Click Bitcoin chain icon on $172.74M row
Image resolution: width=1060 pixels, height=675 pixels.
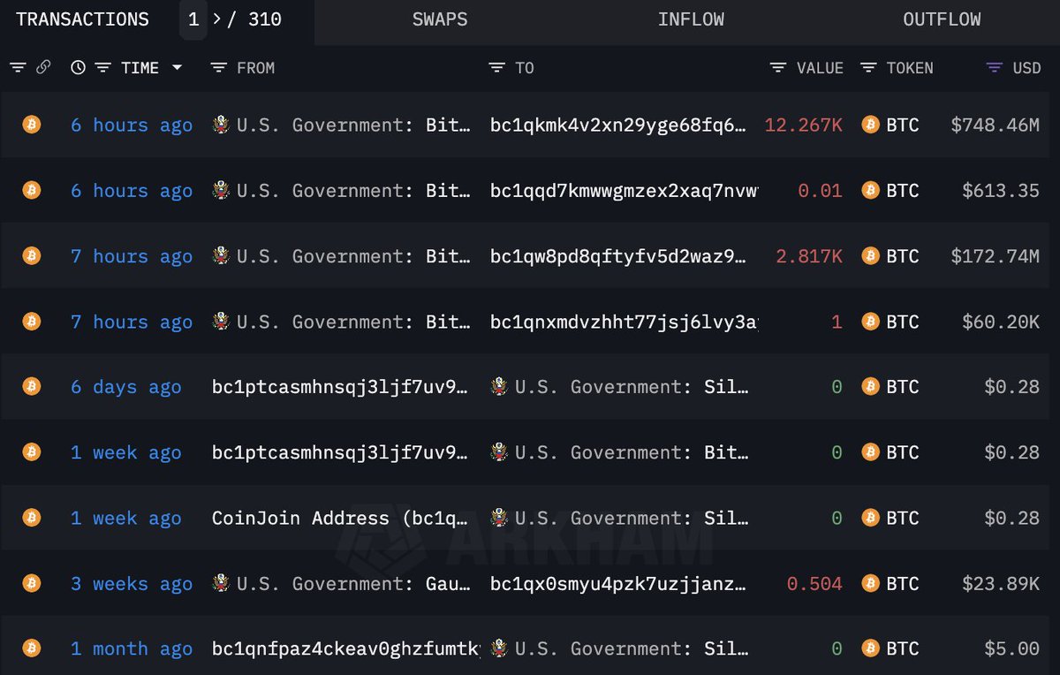pos(32,256)
